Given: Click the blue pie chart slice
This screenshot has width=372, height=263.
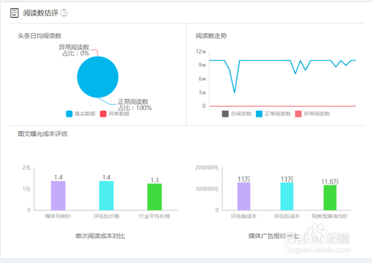Looking at the screenshot, I should point(98,77).
